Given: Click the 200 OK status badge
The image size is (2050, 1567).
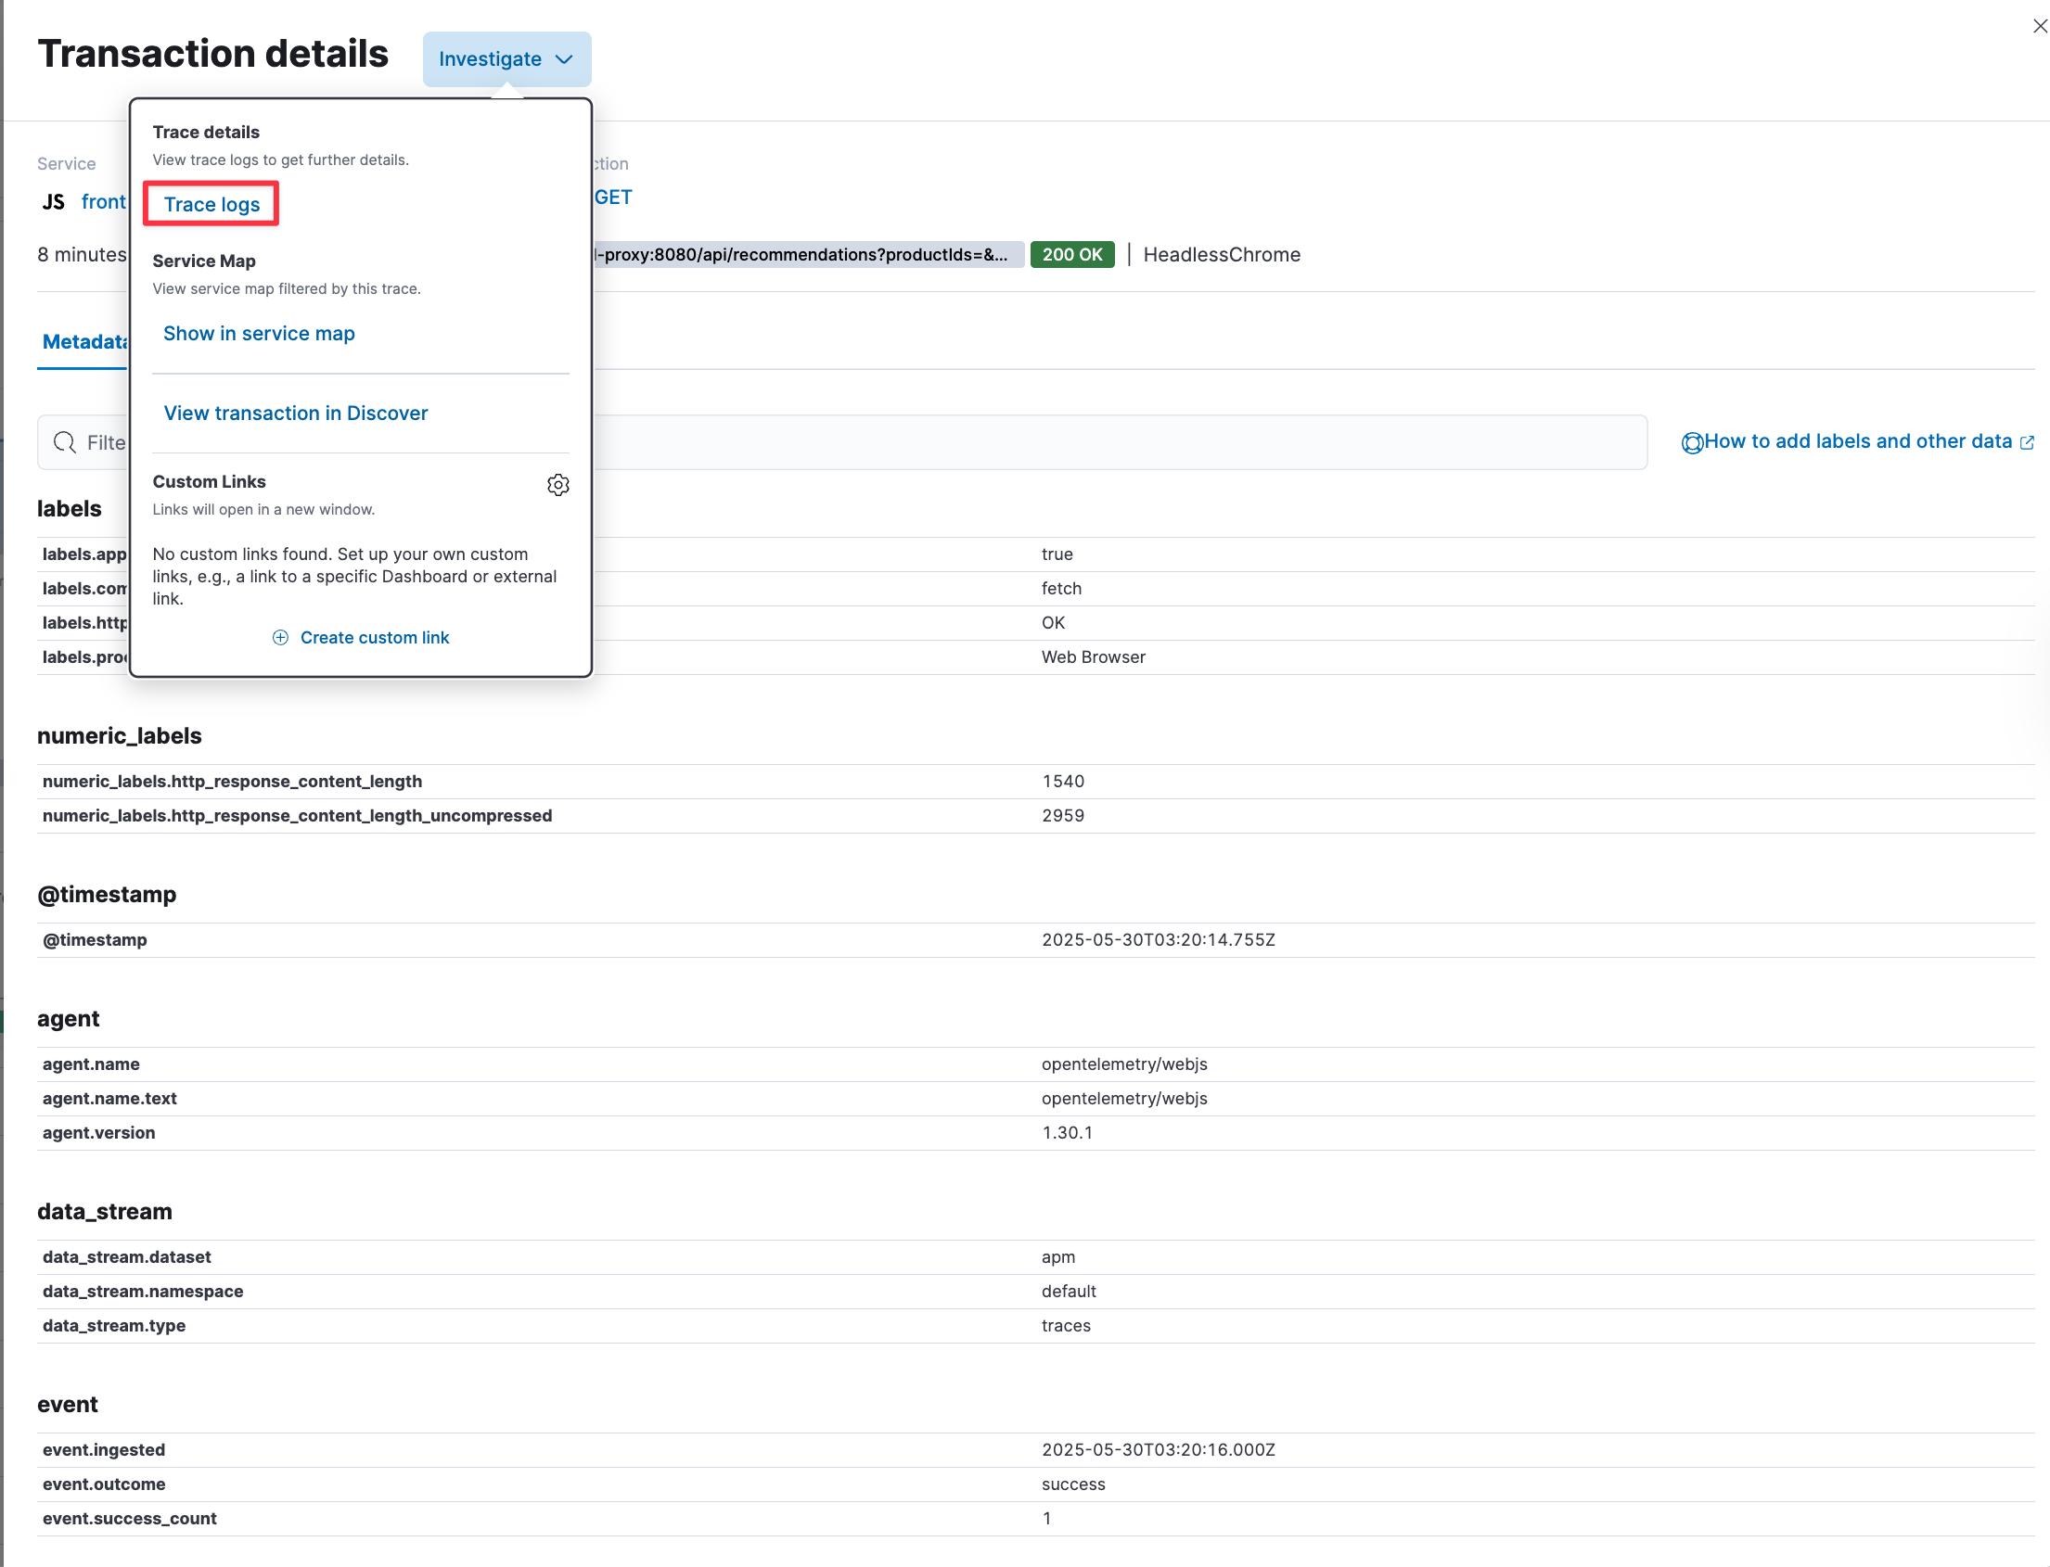Looking at the screenshot, I should (x=1071, y=256).
